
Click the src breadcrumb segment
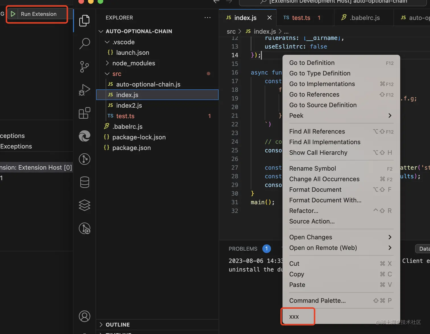coord(231,31)
